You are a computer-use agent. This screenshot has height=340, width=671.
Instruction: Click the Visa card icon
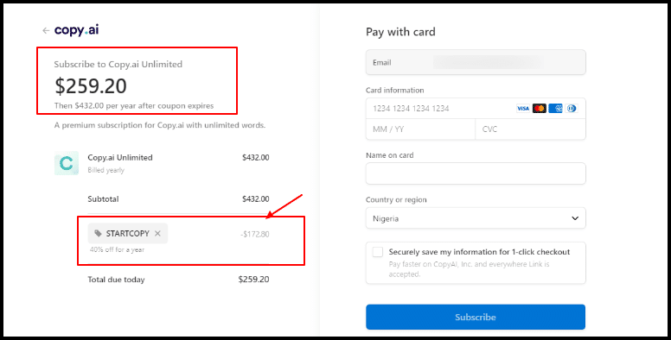523,109
